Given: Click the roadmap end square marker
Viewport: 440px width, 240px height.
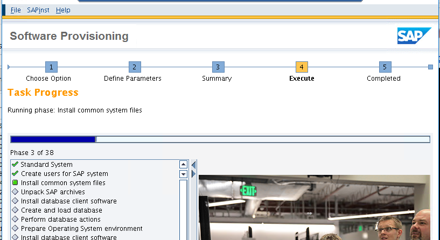Looking at the screenshot, I should point(430,67).
